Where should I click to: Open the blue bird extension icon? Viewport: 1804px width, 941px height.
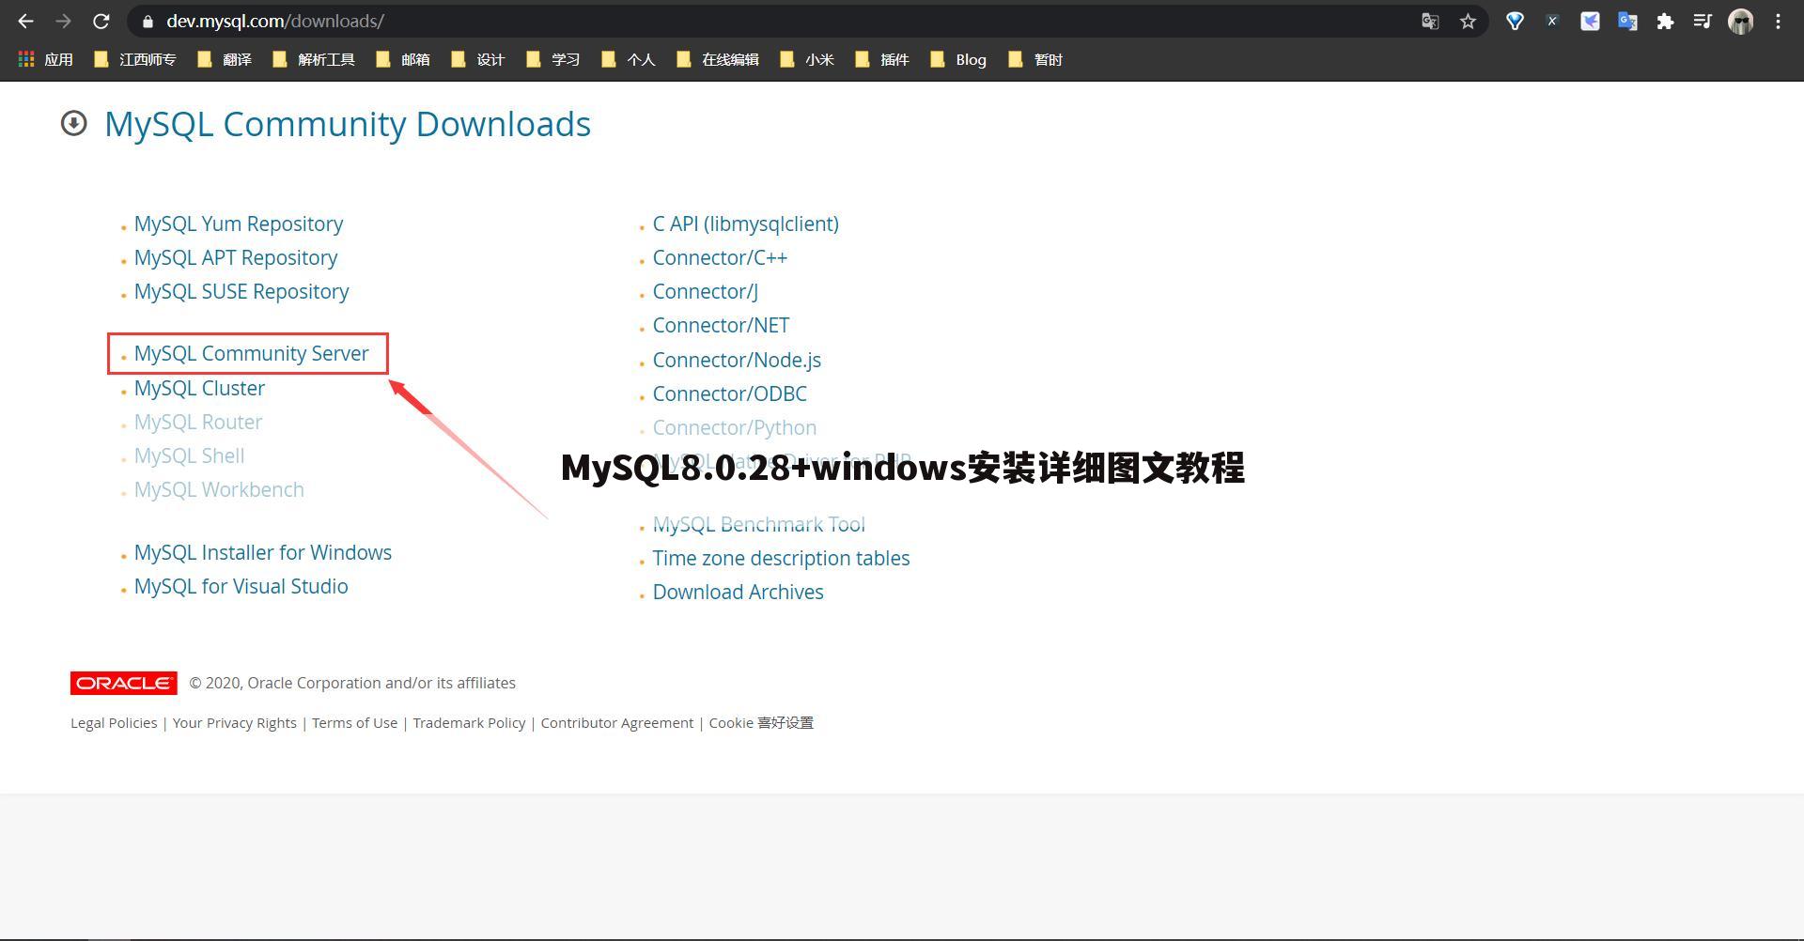[1590, 21]
